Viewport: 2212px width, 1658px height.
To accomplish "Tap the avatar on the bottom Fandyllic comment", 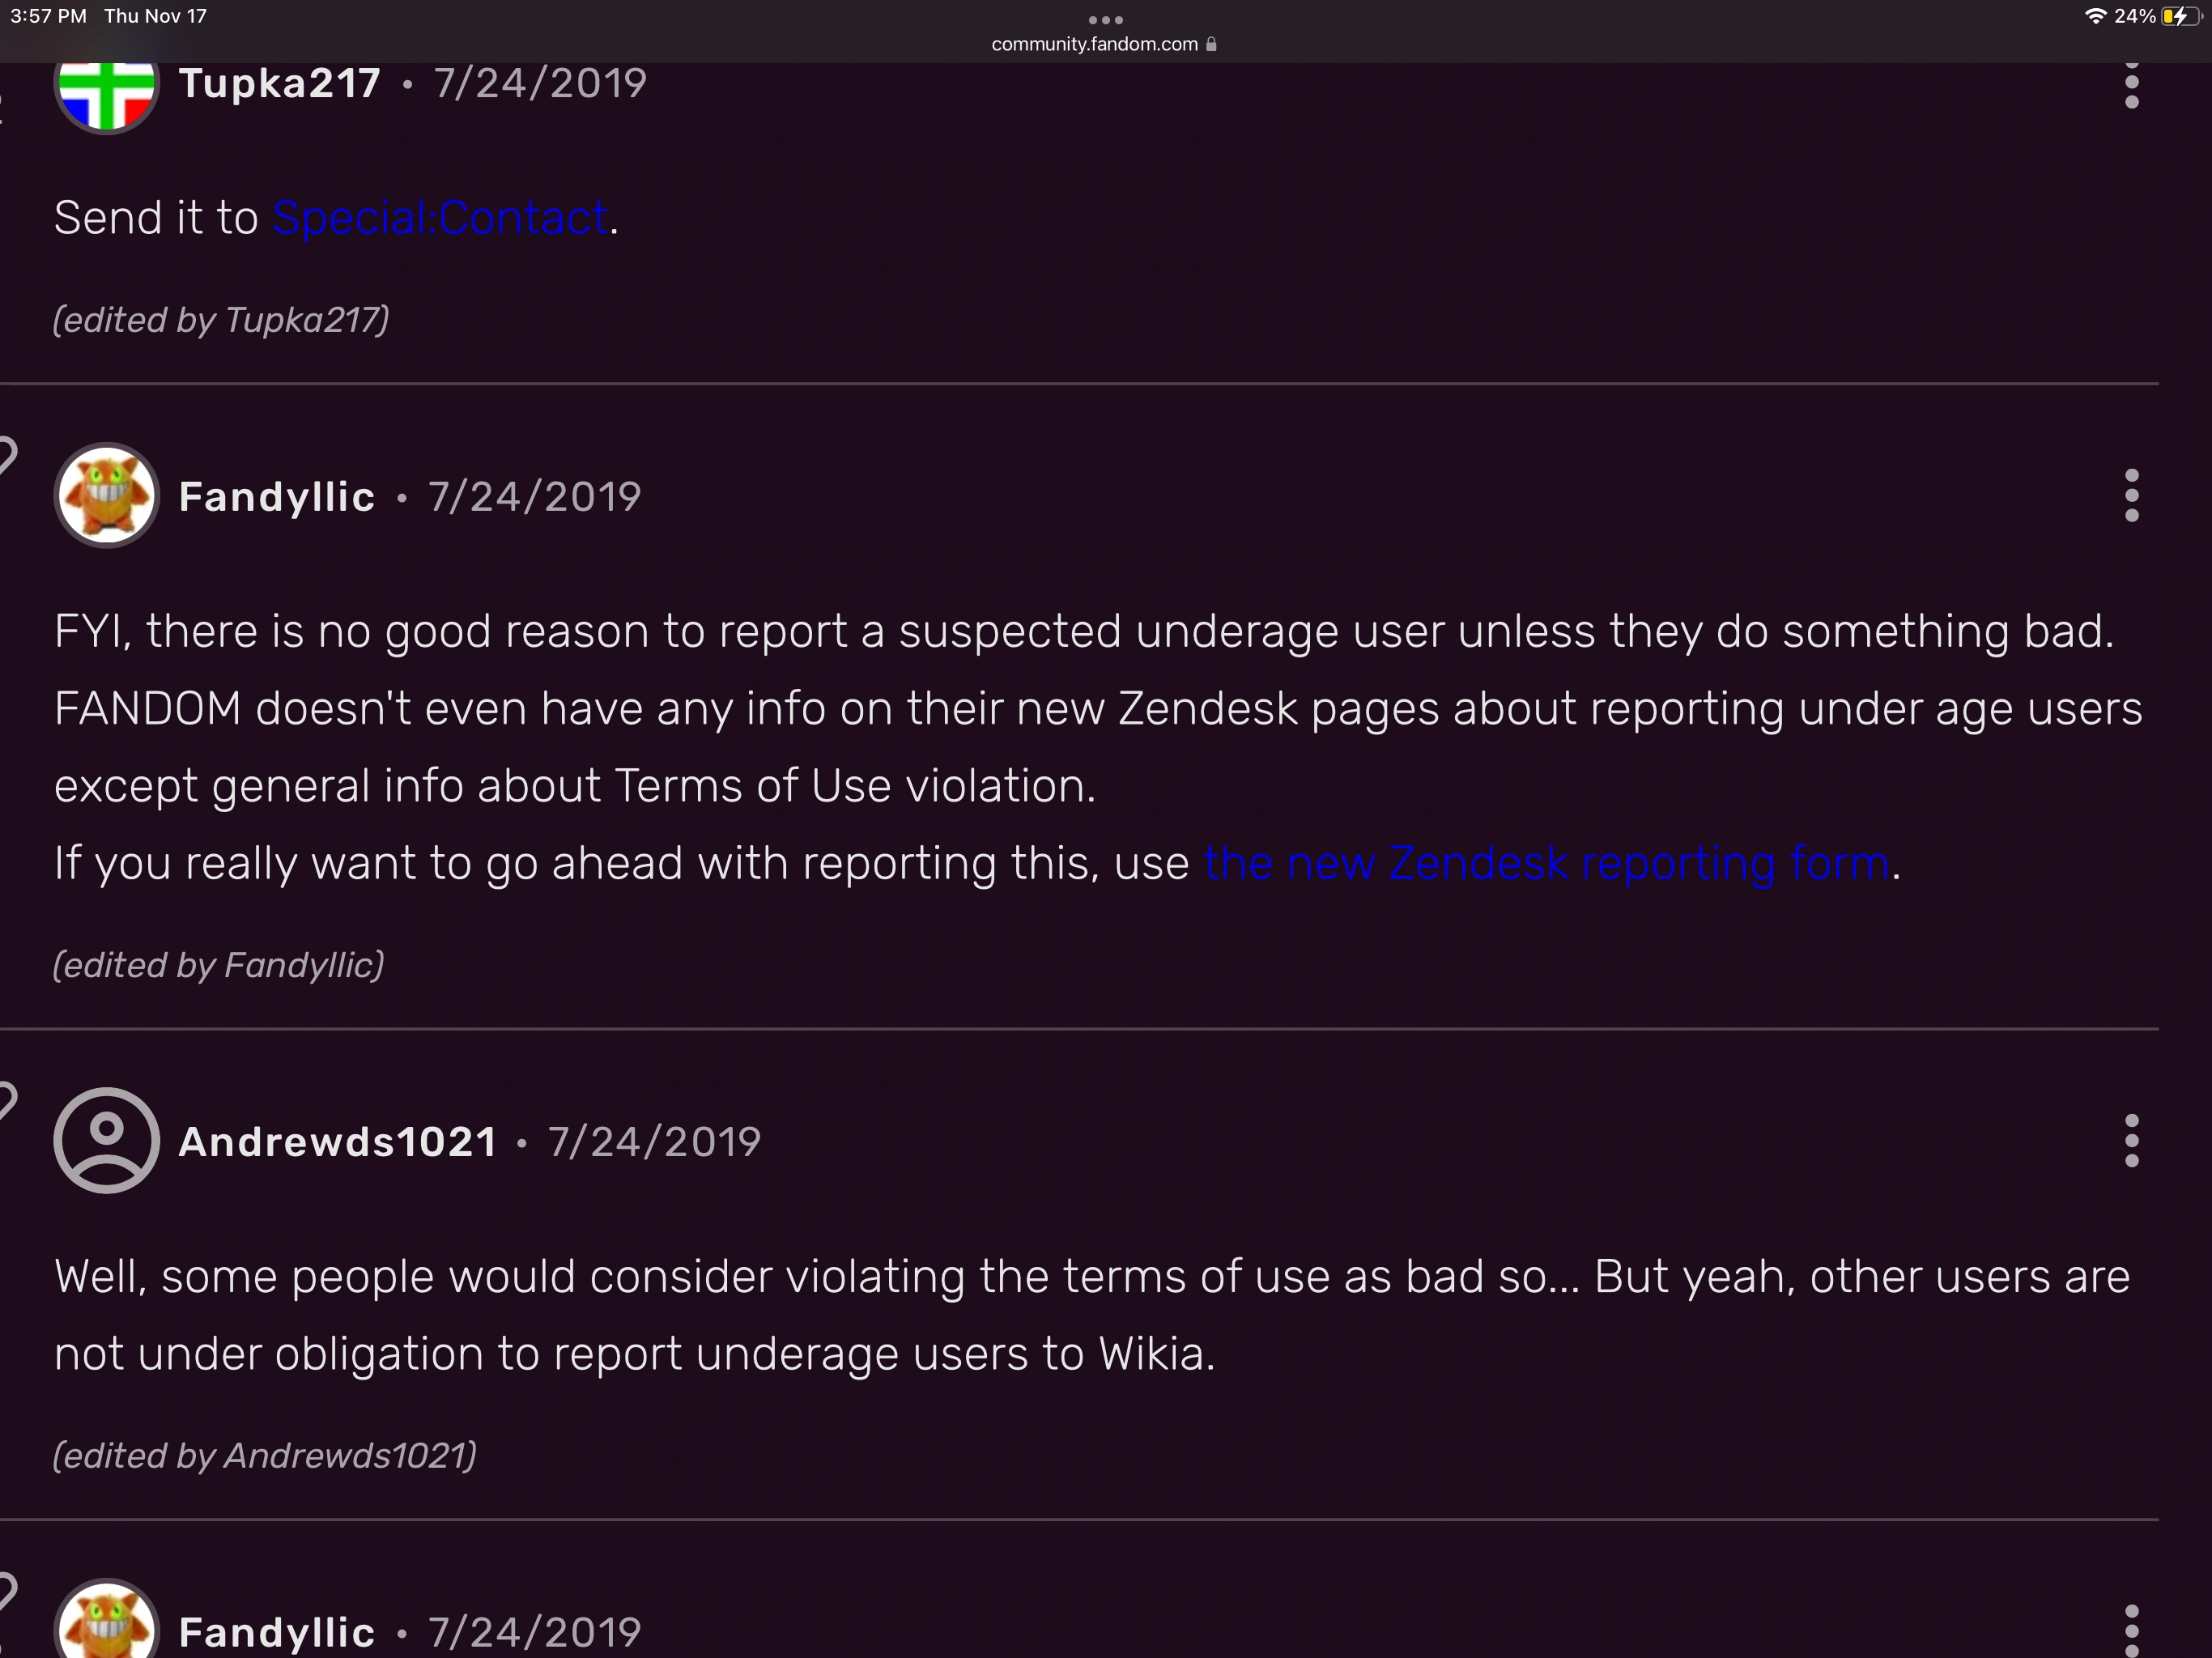I will 105,1628.
